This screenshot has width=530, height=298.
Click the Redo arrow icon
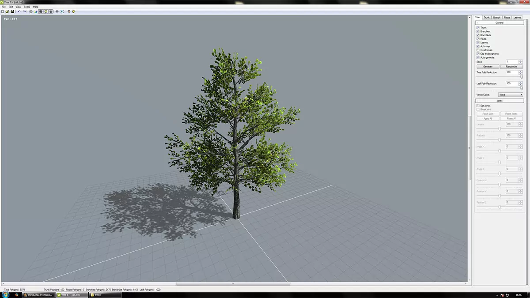(x=24, y=11)
